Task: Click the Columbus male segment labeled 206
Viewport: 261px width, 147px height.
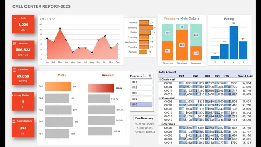Action: (x=196, y=35)
